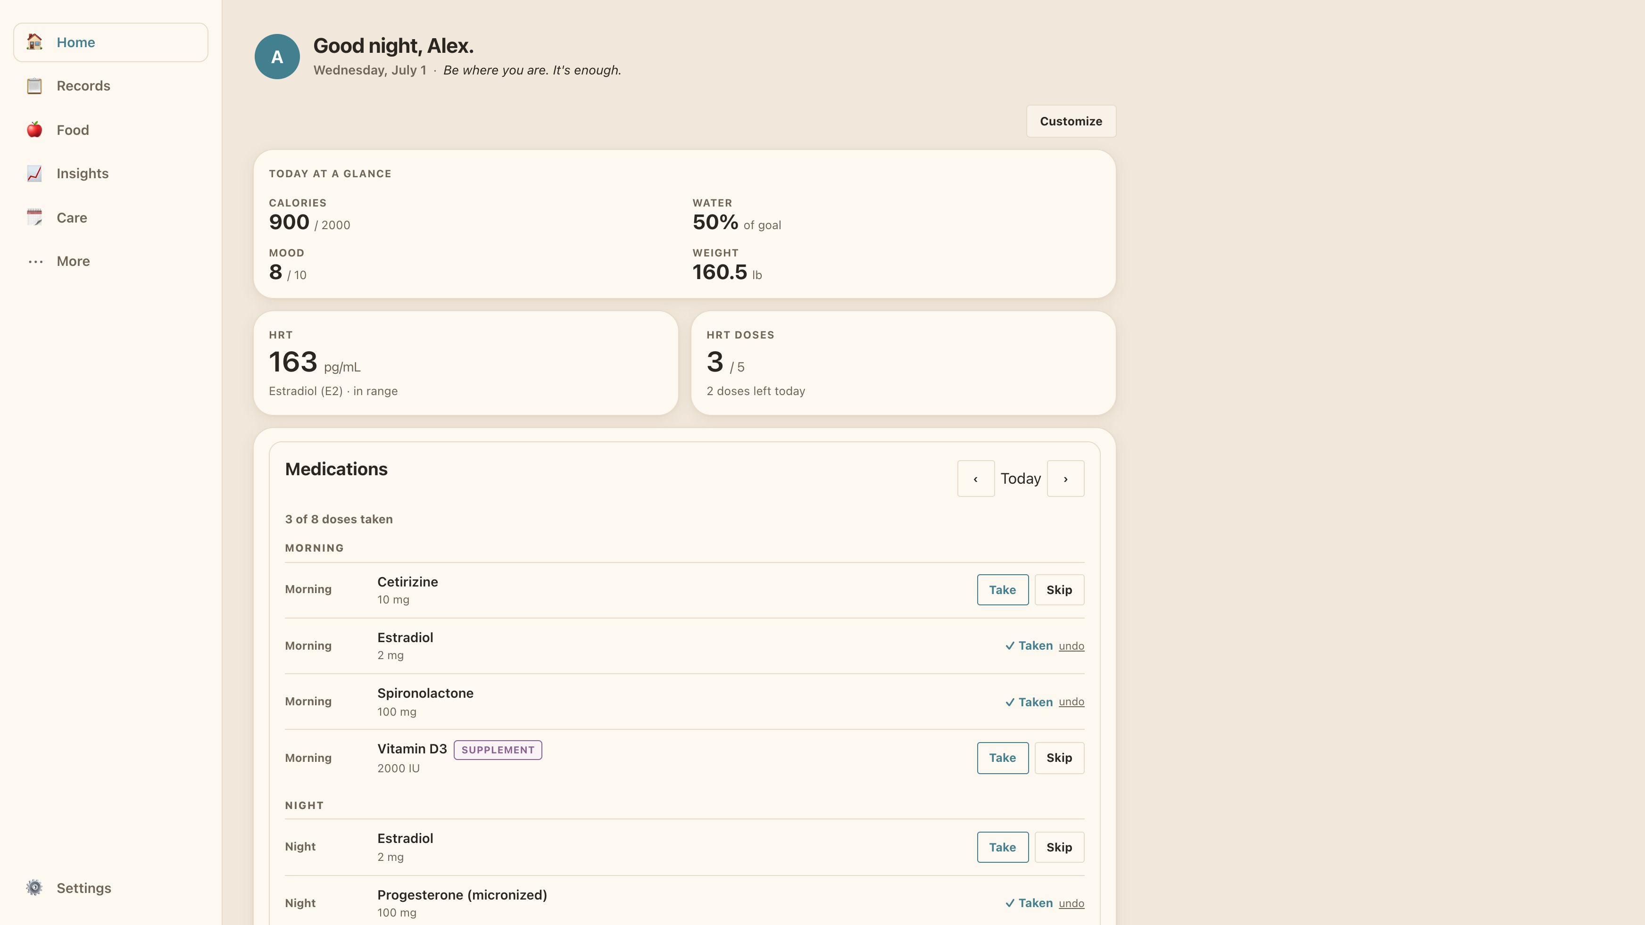The image size is (1645, 925).
Task: Click the Customize button
Action: click(x=1071, y=121)
